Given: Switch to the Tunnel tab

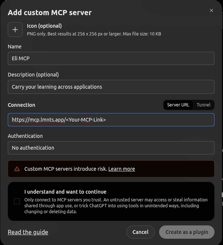Looking at the screenshot, I should click(x=203, y=105).
